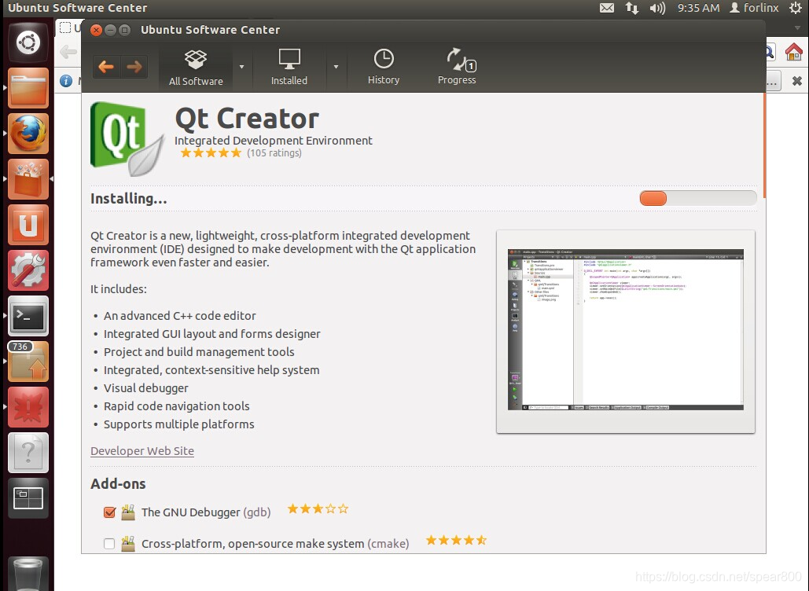
Task: Open Update Manager showing 736 updates
Action: [28, 362]
